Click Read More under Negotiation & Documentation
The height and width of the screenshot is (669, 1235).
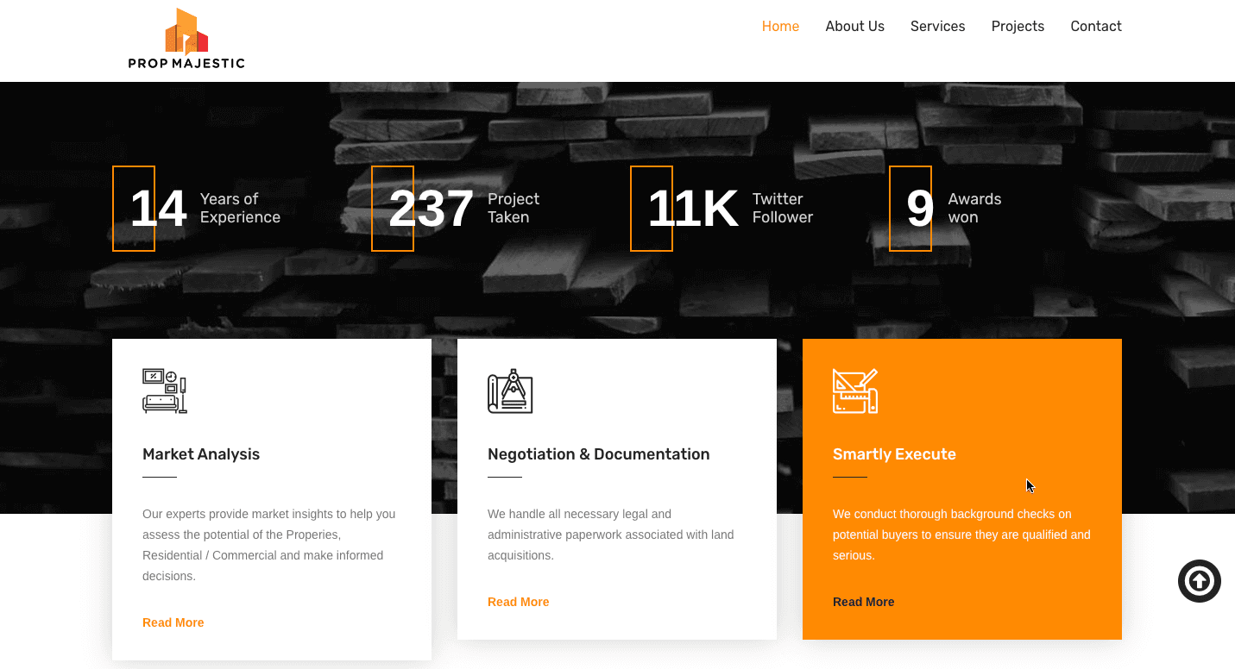point(518,602)
